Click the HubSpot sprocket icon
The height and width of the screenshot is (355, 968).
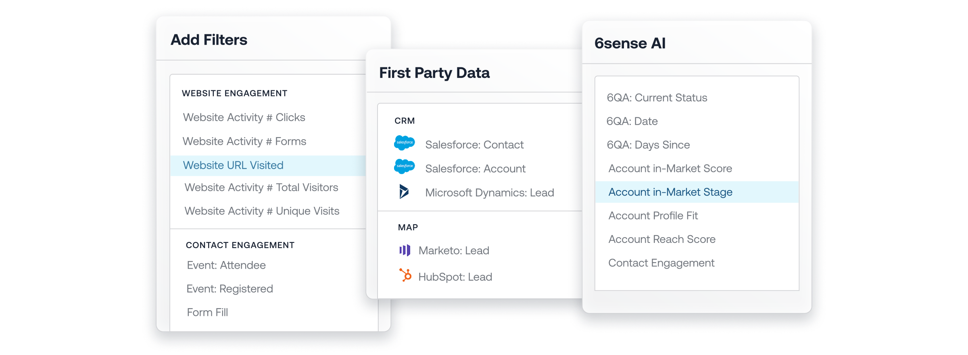tap(405, 275)
